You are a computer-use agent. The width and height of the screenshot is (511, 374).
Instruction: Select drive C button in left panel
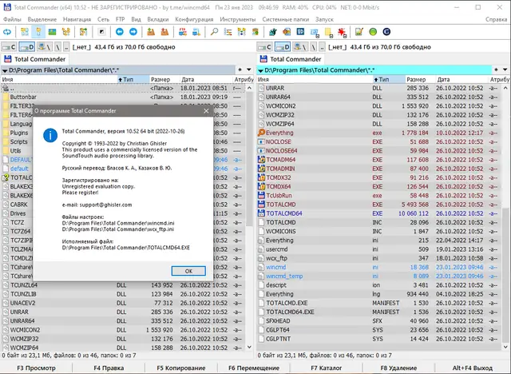point(10,47)
